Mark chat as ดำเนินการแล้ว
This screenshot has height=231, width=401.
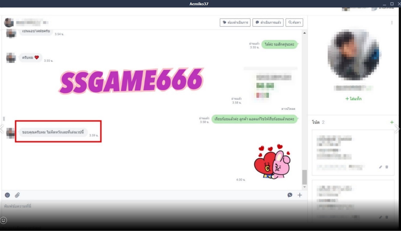(268, 22)
